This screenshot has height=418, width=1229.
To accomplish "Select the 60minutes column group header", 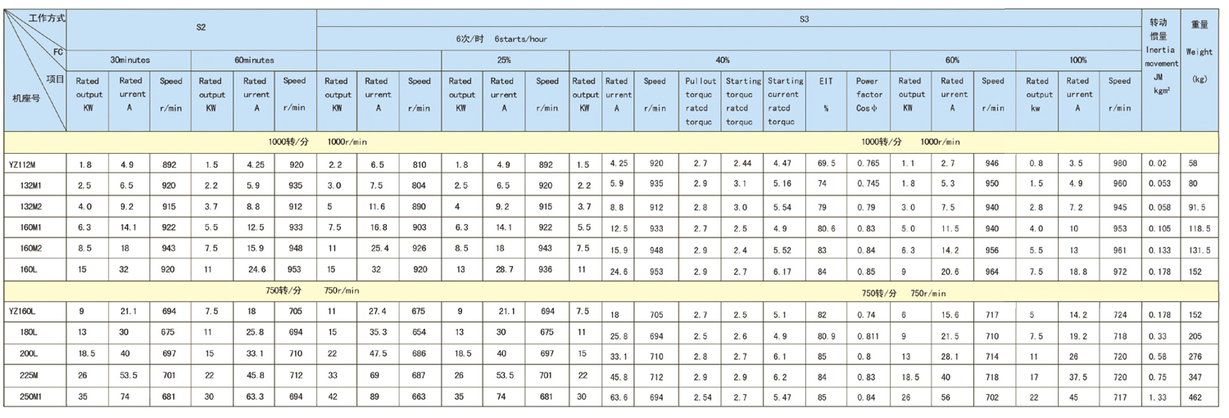I will (x=254, y=60).
